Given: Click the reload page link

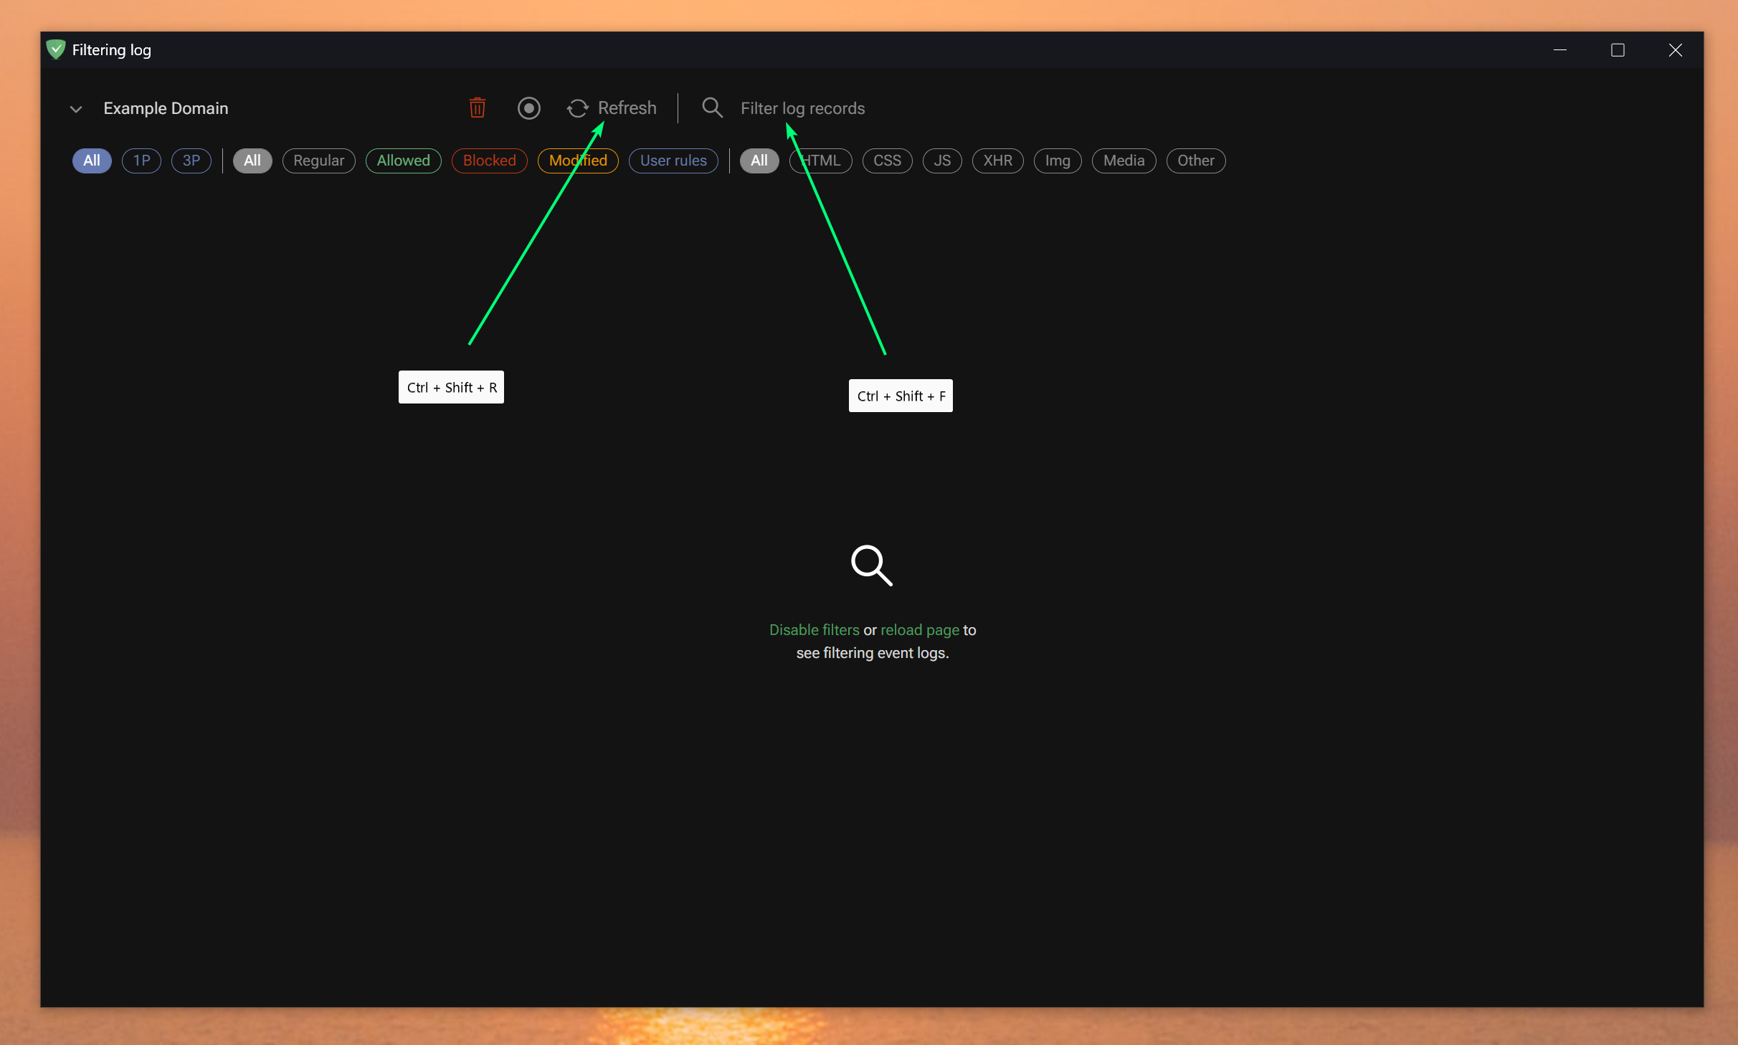Looking at the screenshot, I should (x=919, y=630).
